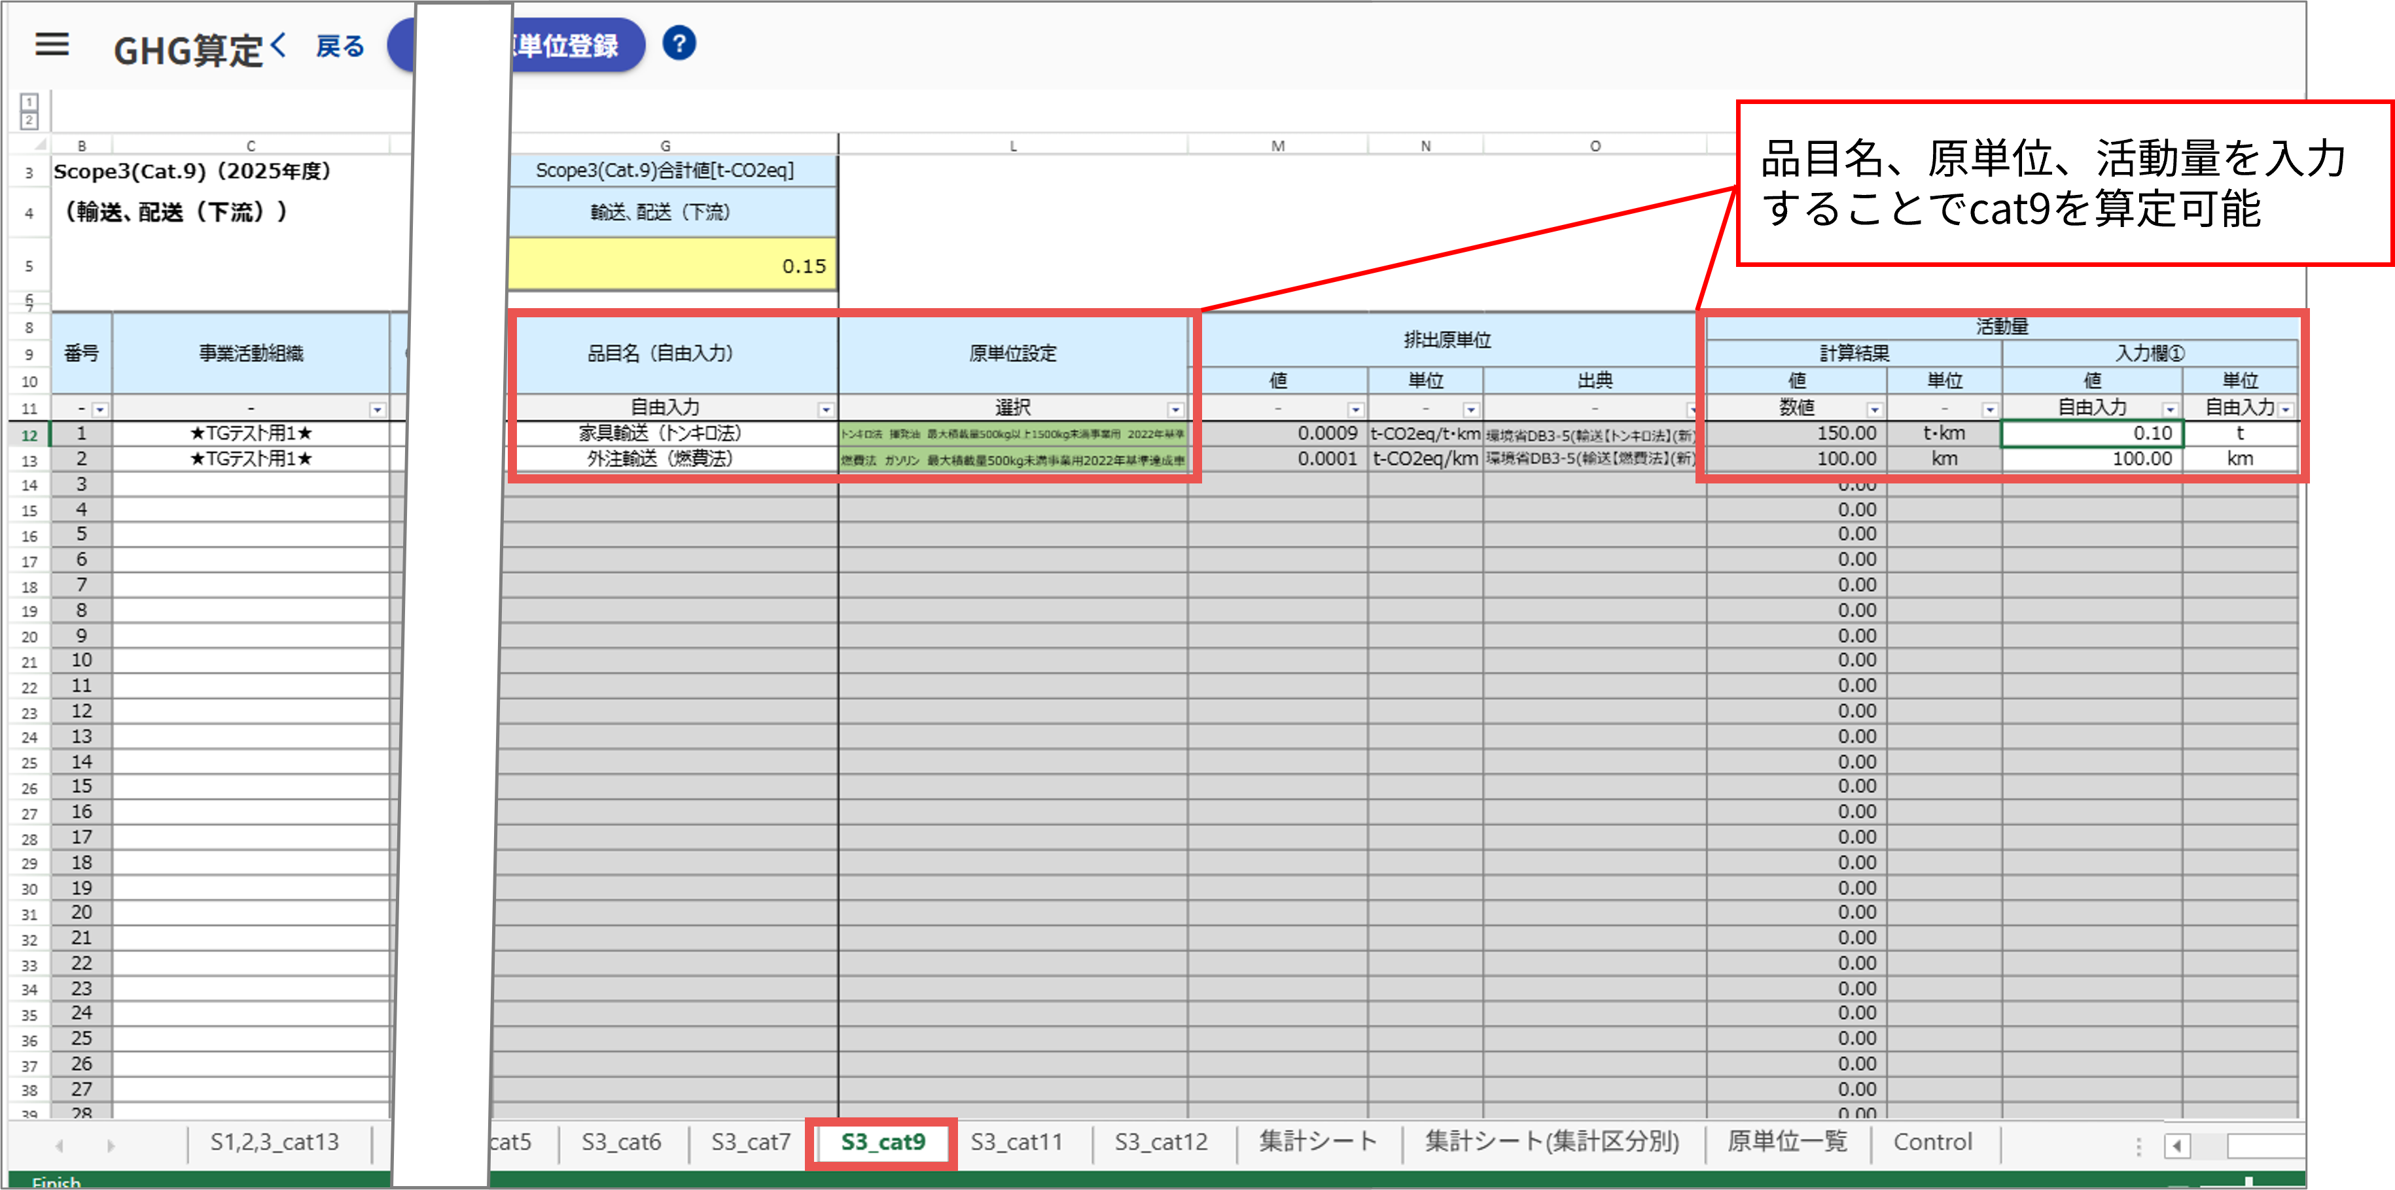Open 品目名 自由入力 filter dropdown

pyautogui.click(x=825, y=409)
